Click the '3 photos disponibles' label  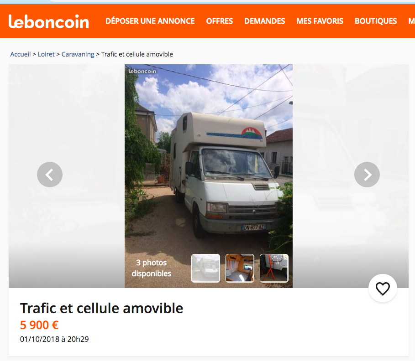152,268
